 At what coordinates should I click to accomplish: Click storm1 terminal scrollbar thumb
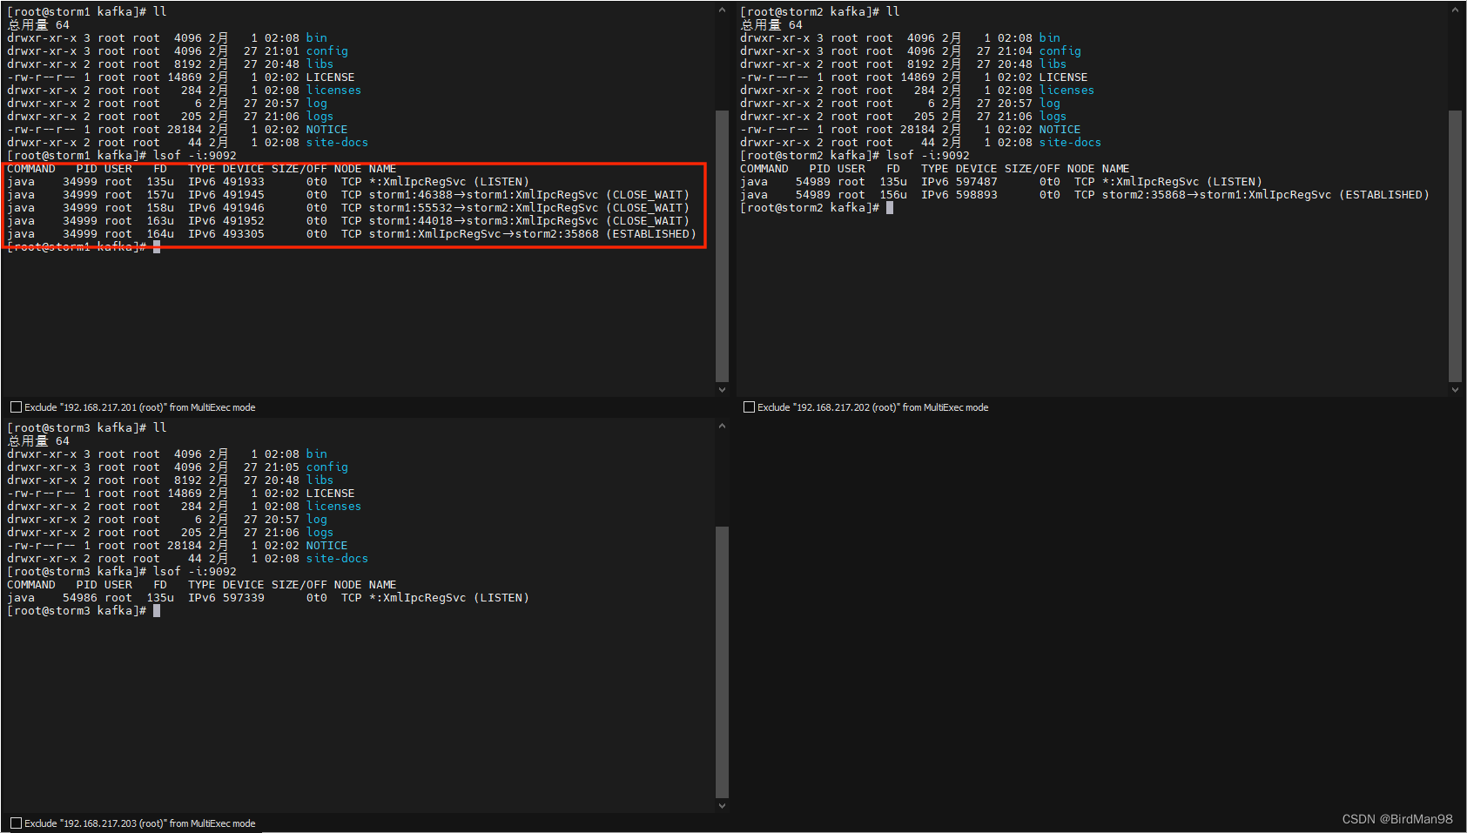[x=722, y=245]
